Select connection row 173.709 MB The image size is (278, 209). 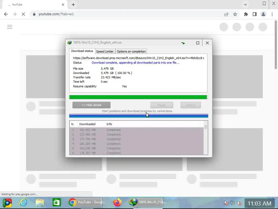coord(137,139)
